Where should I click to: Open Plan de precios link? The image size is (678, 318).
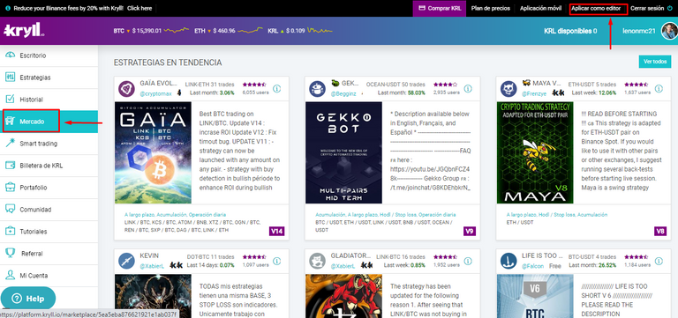coord(490,8)
